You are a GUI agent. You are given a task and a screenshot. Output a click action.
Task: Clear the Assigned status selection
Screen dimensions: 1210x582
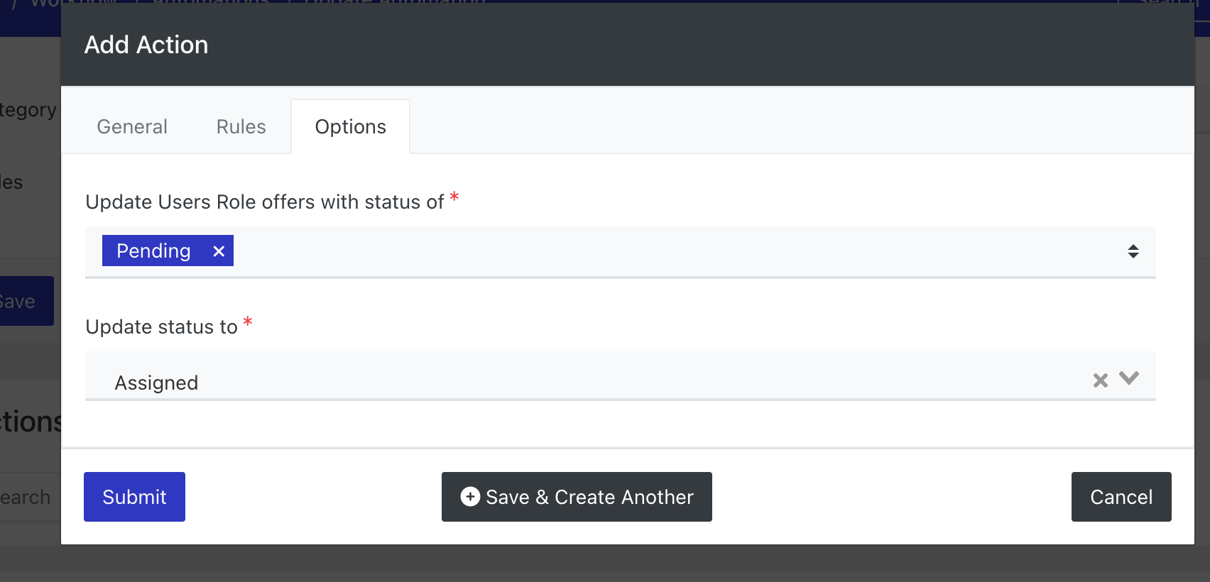tap(1101, 381)
